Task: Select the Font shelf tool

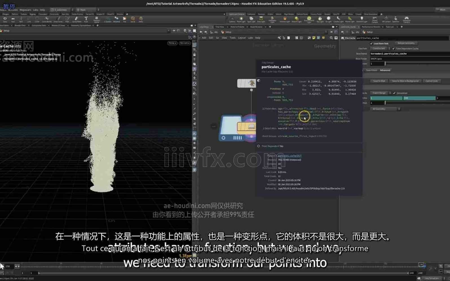Action: tap(86, 19)
